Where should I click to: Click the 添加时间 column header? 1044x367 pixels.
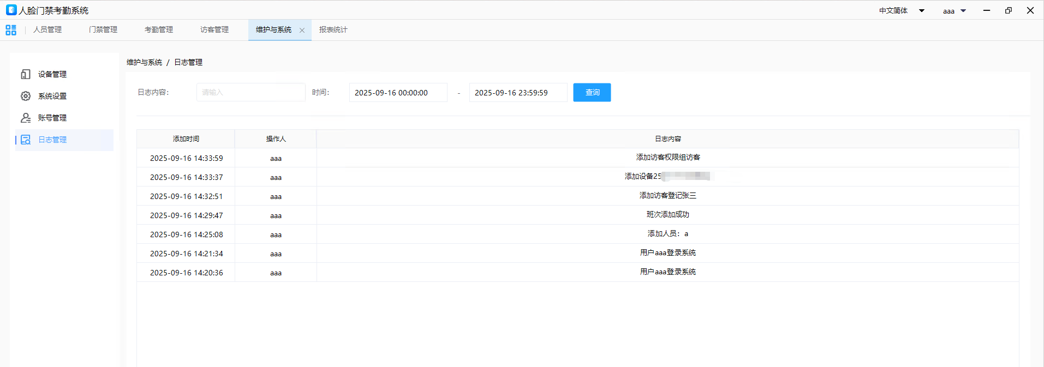186,139
